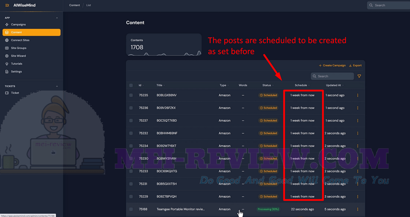Select checkbox for row 75232
This screenshot has height=217, width=410.
pos(131,133)
